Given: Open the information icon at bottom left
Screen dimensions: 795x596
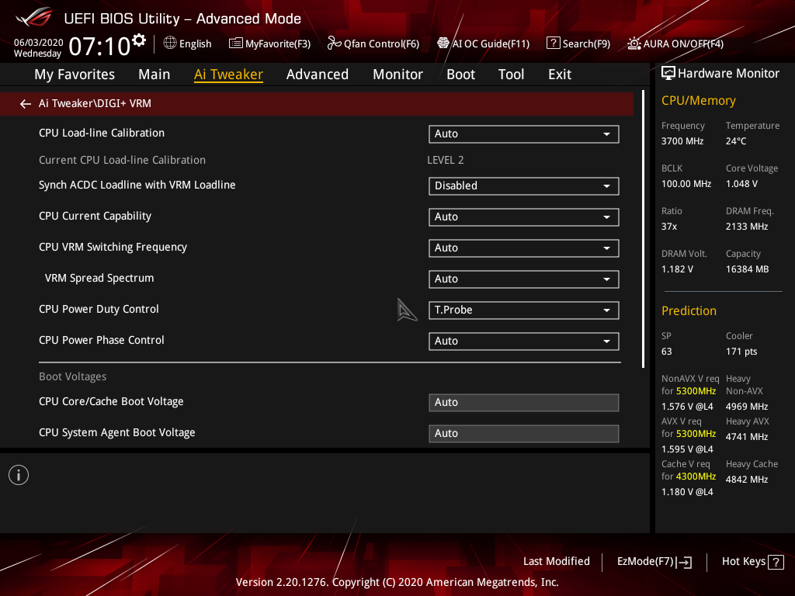Looking at the screenshot, I should [18, 474].
